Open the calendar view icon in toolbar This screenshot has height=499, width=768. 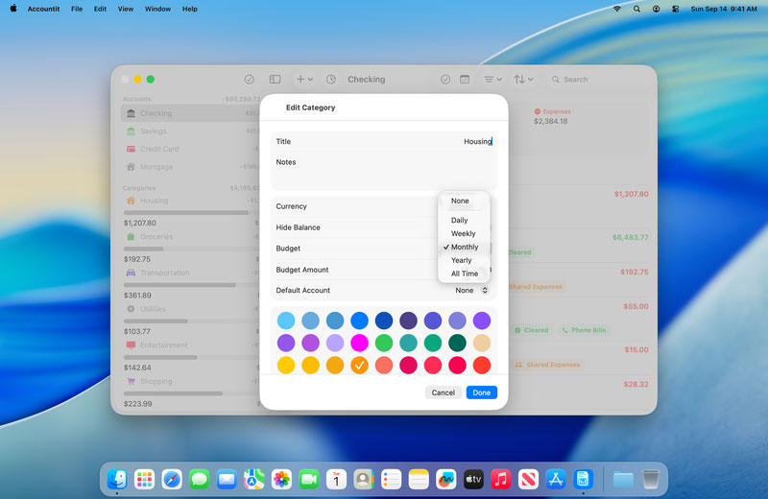coord(465,80)
